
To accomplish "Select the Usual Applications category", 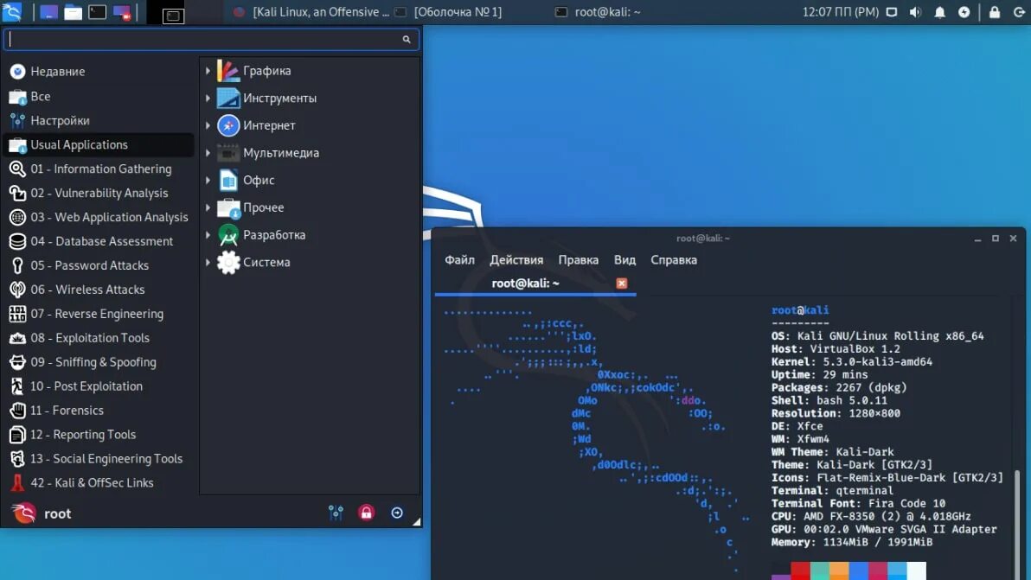I will pyautogui.click(x=99, y=144).
